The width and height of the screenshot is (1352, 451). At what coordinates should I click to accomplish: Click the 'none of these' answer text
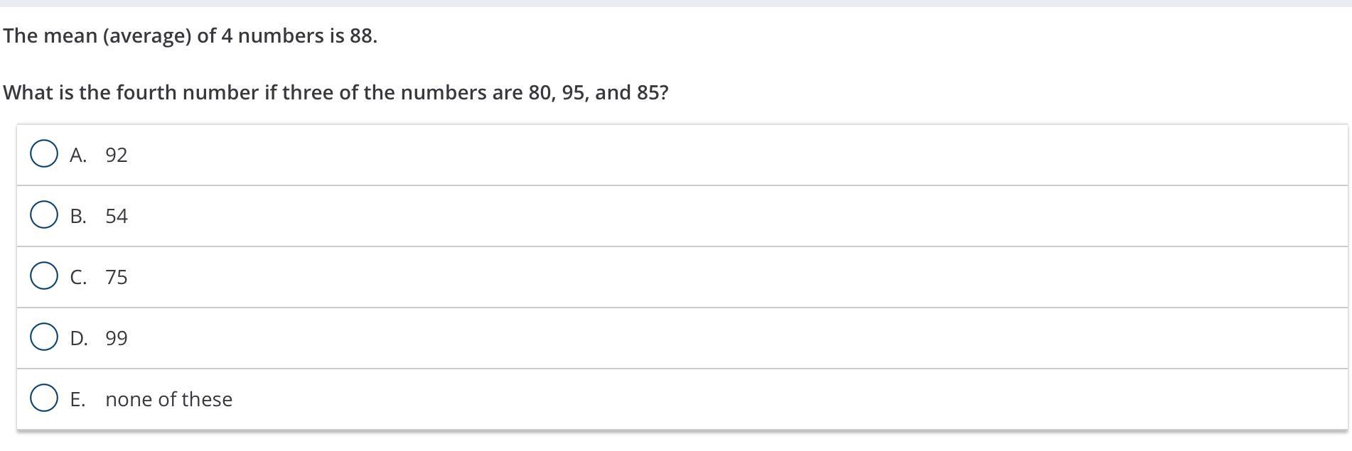(x=168, y=399)
